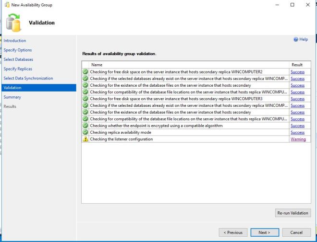Click green check icon for WINCOMPUTER2 disk space
Image resolution: width=317 pixels, height=242 pixels.
coord(85,72)
